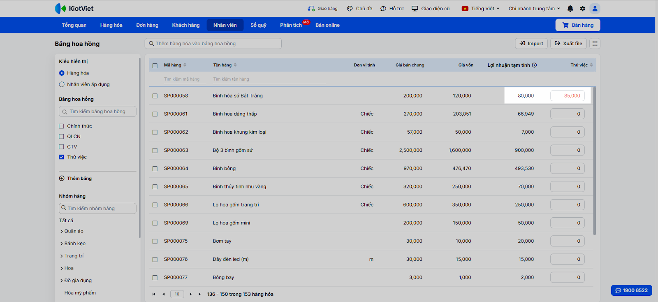Click the plus icon for Thêm bảng

62,179
